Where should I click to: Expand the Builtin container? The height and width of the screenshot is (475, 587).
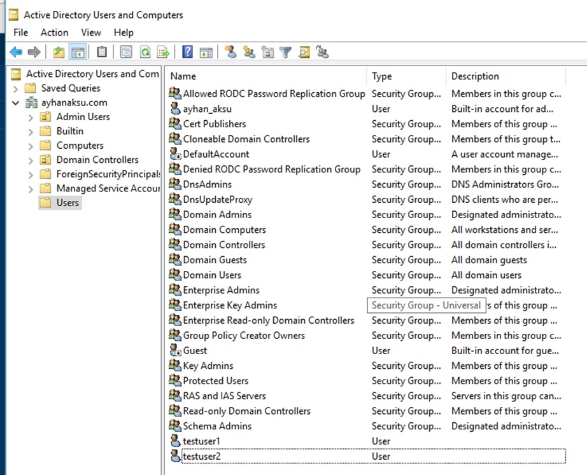tap(31, 132)
